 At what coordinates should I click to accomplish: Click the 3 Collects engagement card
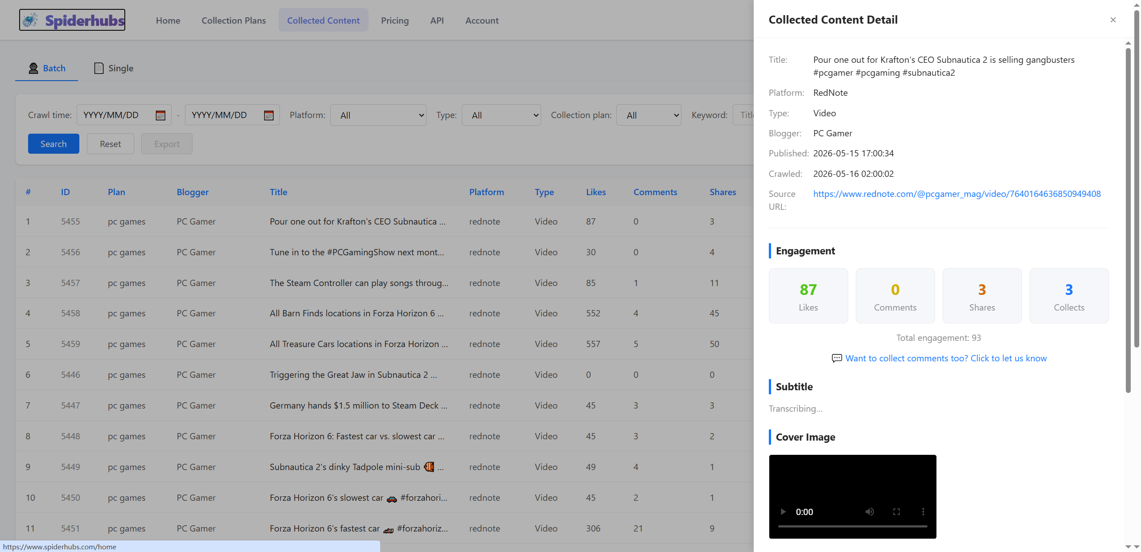point(1069,296)
